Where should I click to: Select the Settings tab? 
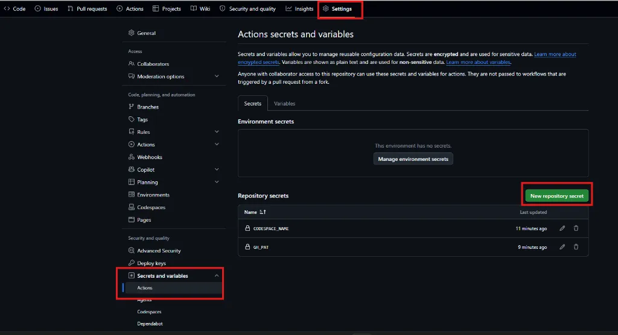[x=337, y=8]
